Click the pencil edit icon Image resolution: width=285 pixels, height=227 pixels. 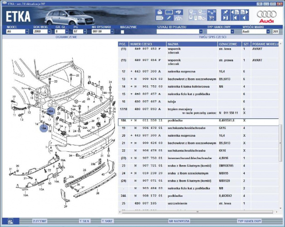click(x=169, y=18)
